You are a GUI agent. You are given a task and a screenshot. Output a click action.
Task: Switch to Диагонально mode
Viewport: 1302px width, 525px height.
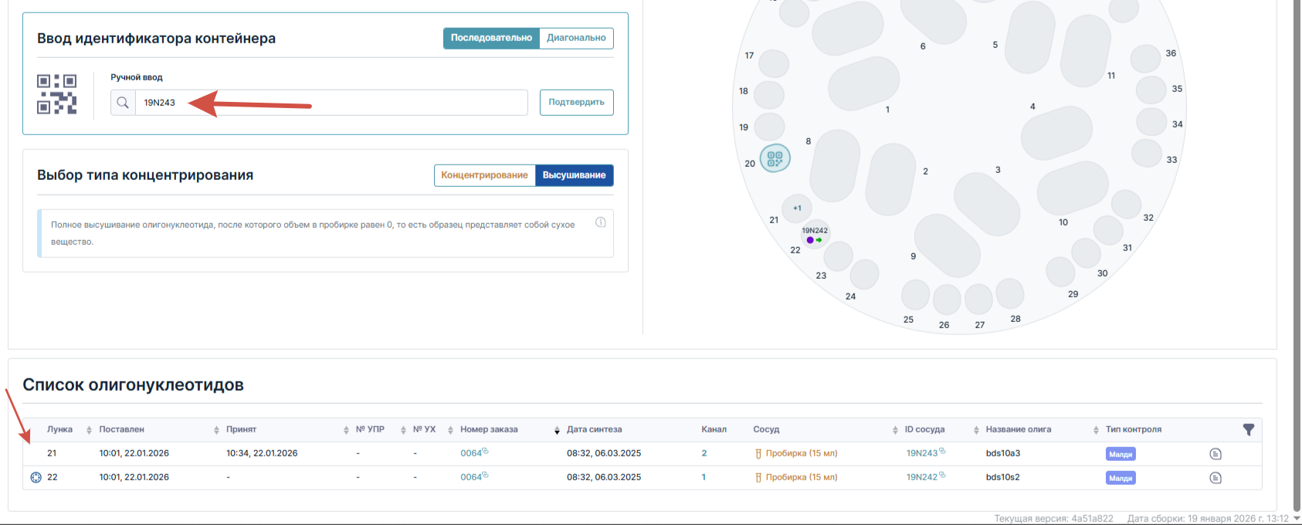[x=576, y=38]
